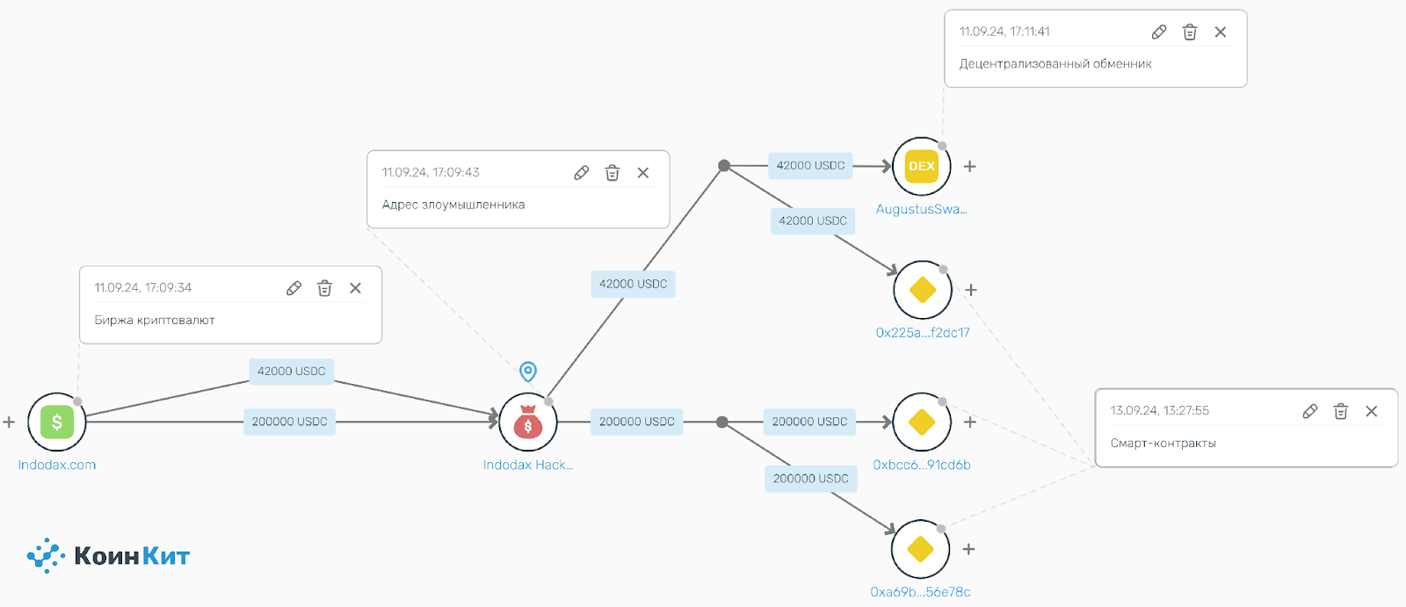Select the 0x225a...f2dc17 contract node

923,290
